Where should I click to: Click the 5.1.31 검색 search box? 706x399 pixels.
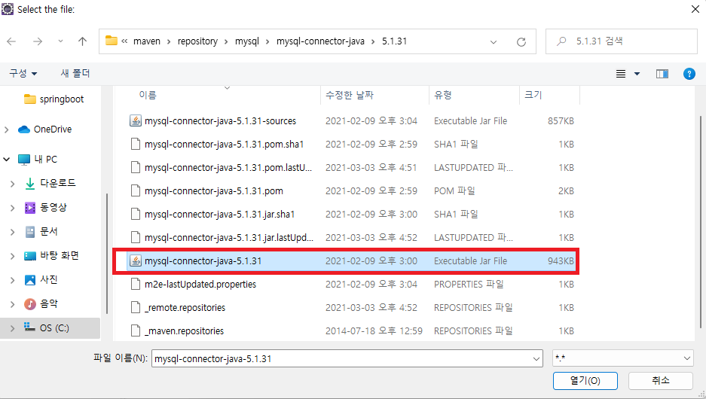622,41
